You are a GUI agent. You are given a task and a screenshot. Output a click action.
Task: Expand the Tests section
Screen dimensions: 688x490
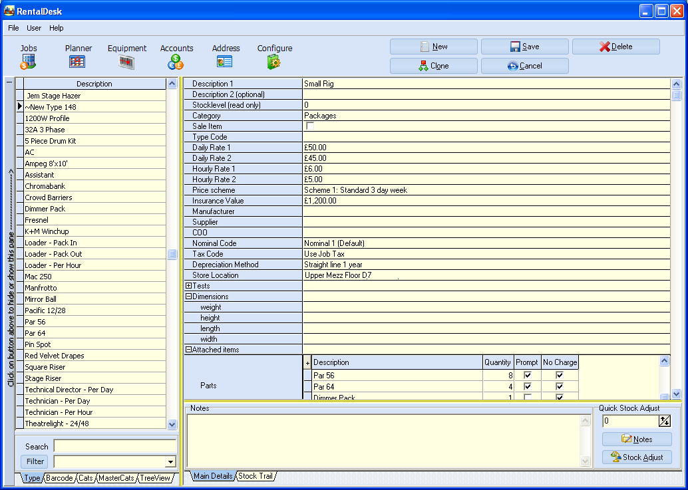coord(189,286)
